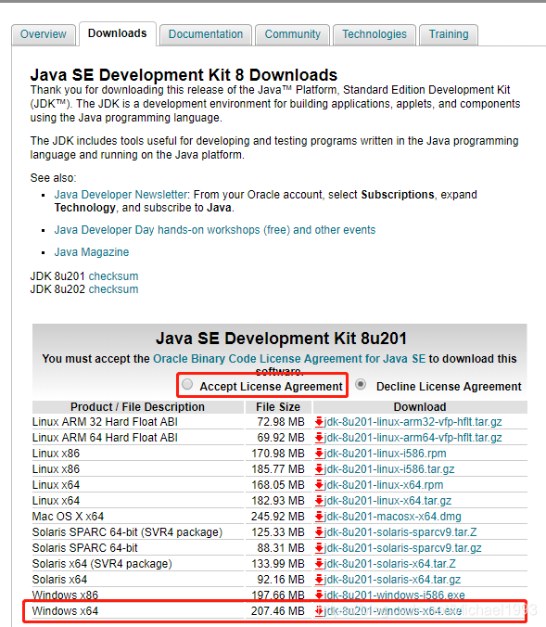
Task: Download jdk-8u201-linux-x64.tar.gz file link
Action: coord(387,501)
